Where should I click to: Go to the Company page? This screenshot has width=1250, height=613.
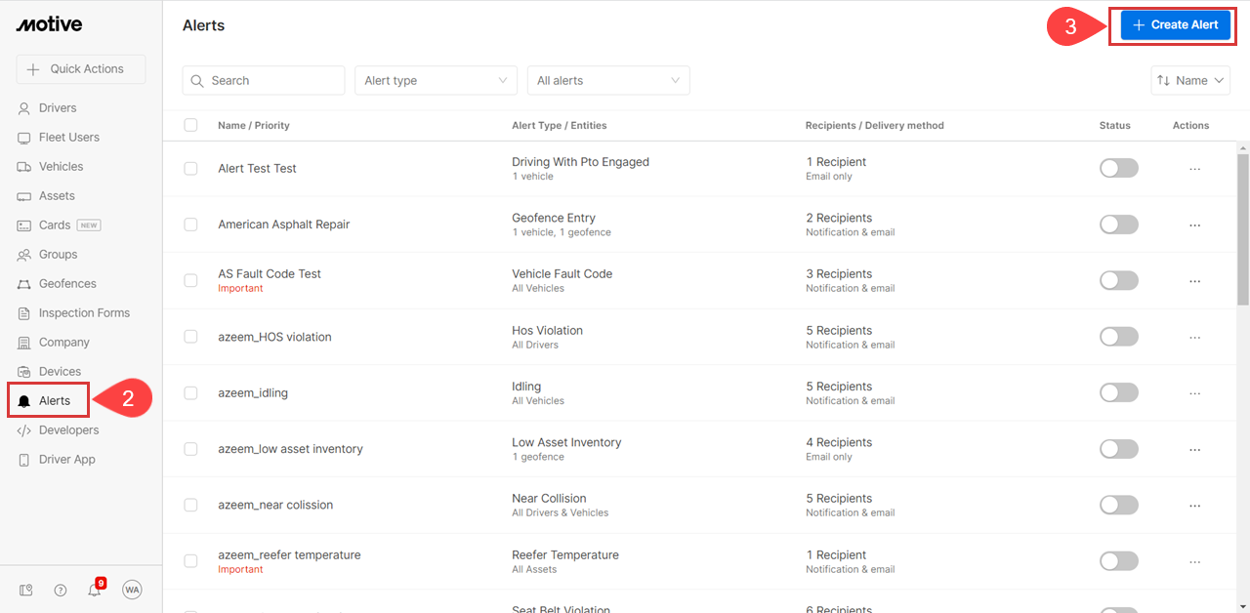tap(64, 343)
